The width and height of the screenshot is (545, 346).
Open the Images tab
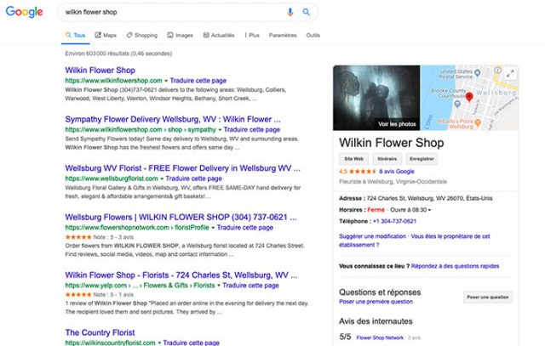point(180,35)
